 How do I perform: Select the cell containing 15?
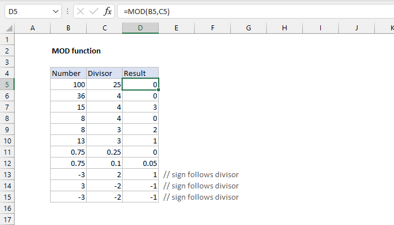pyautogui.click(x=68, y=107)
